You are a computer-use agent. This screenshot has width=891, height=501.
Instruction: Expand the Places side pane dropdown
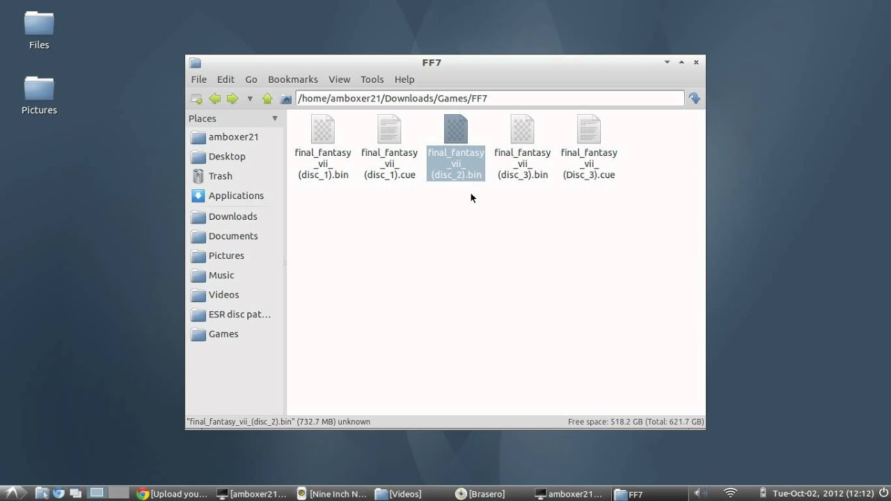pyautogui.click(x=274, y=118)
